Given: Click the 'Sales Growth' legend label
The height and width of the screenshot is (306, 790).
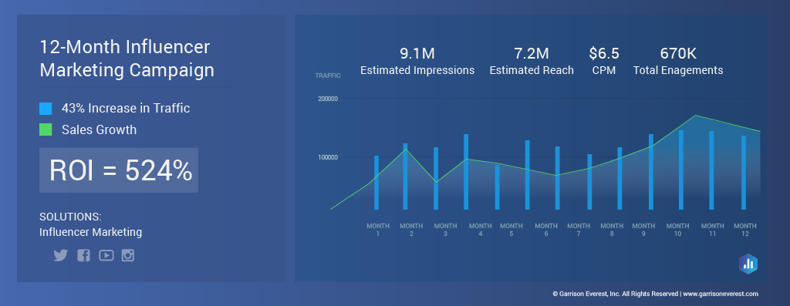Looking at the screenshot, I should pyautogui.click(x=99, y=129).
